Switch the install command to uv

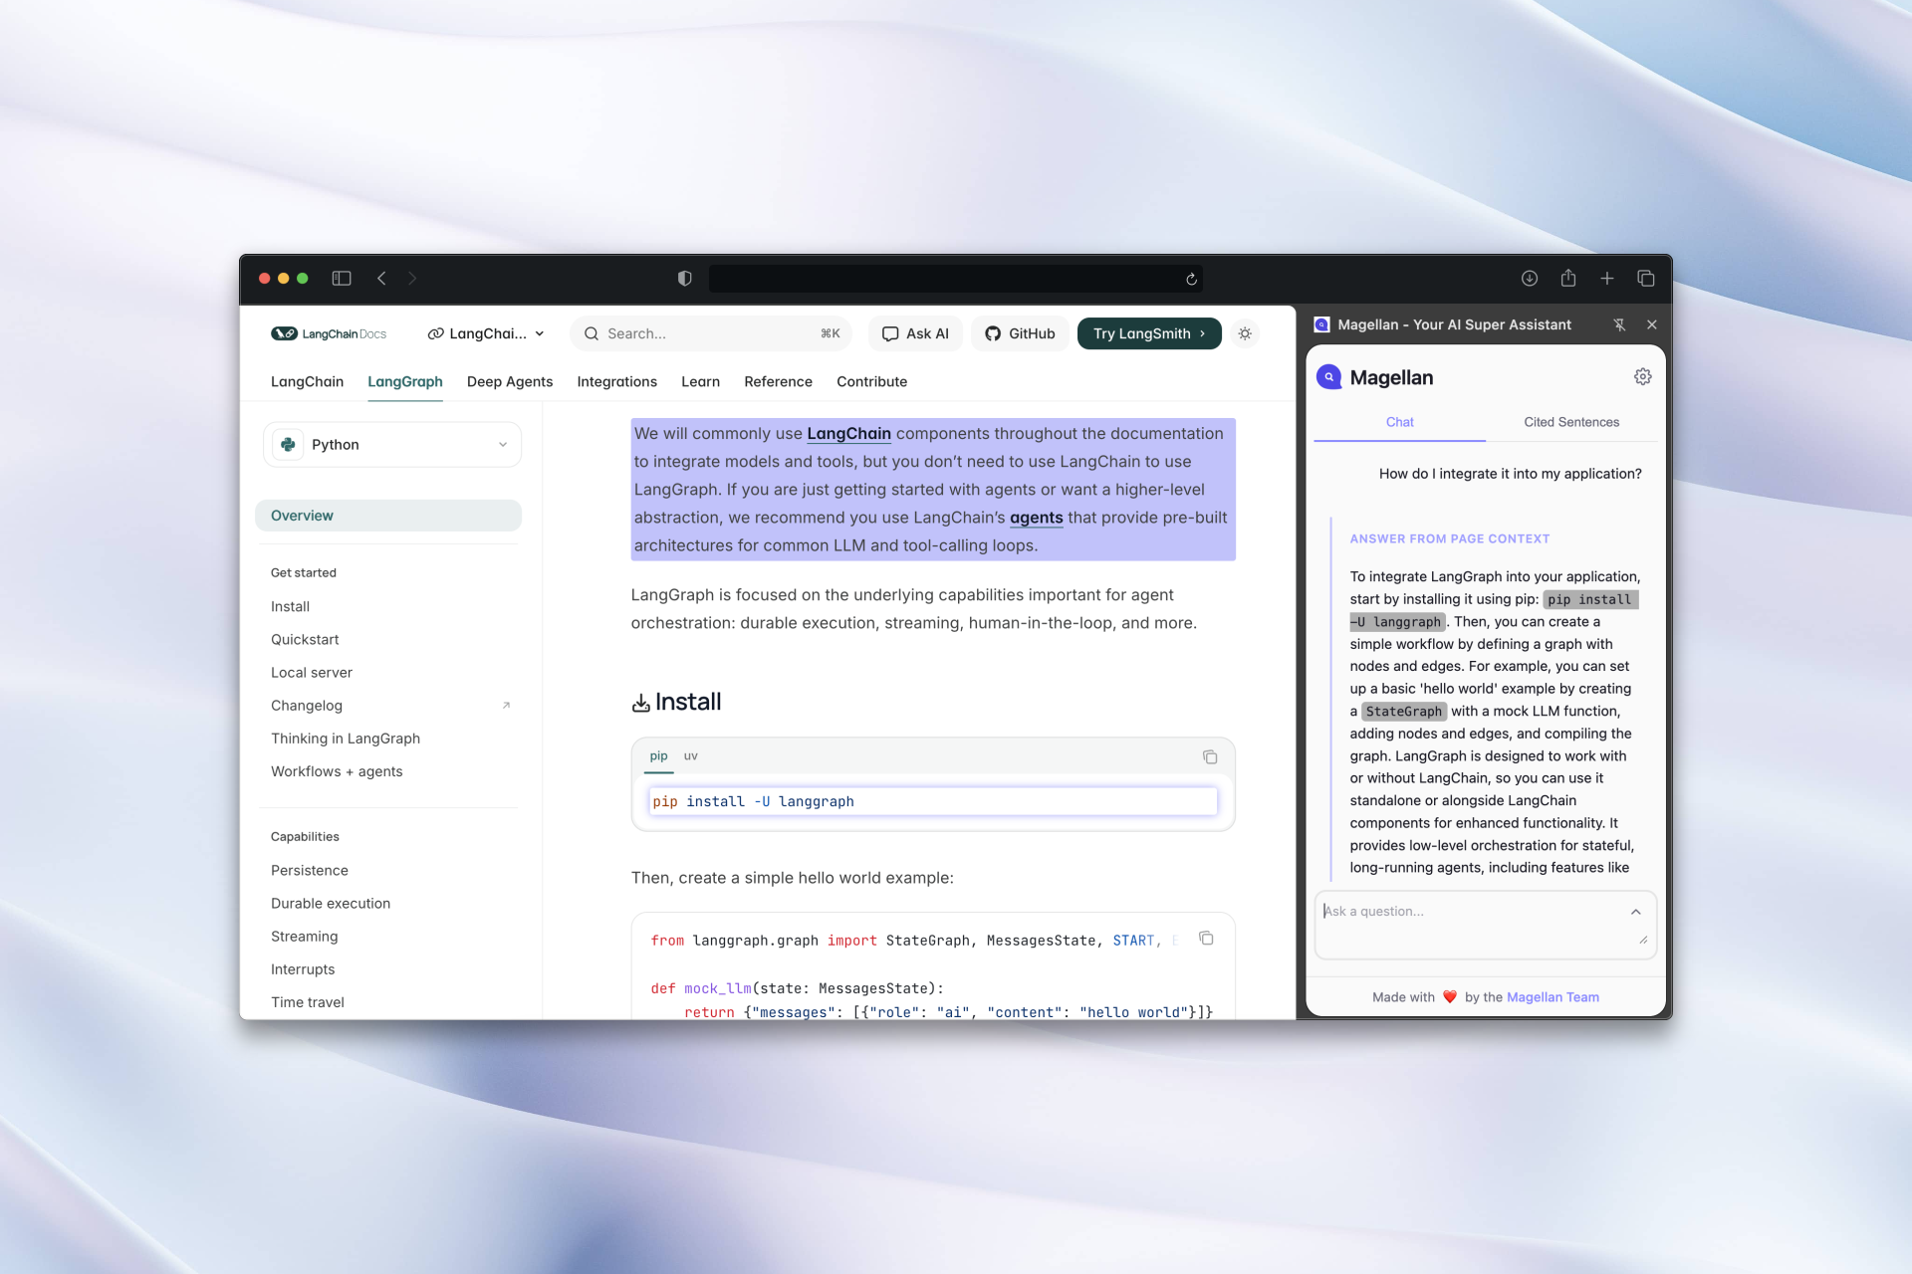690,756
